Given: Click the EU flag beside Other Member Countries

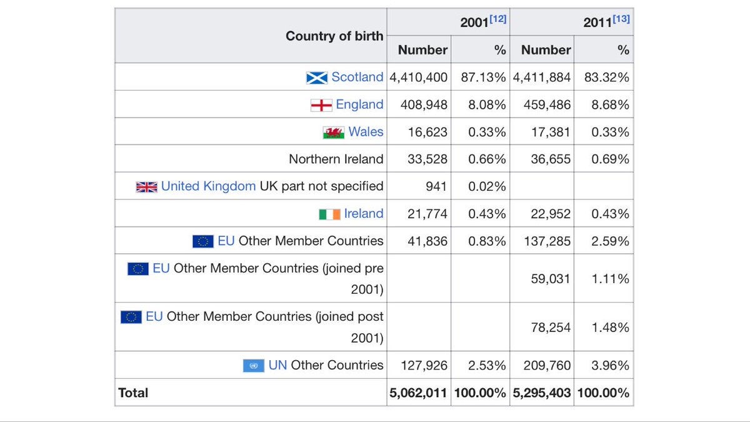Looking at the screenshot, I should point(203,241).
